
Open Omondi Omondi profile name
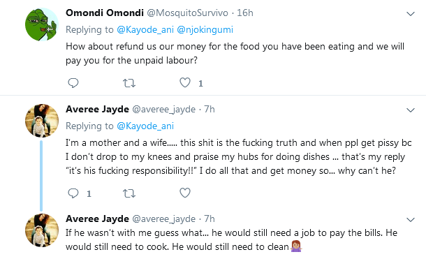coord(105,13)
